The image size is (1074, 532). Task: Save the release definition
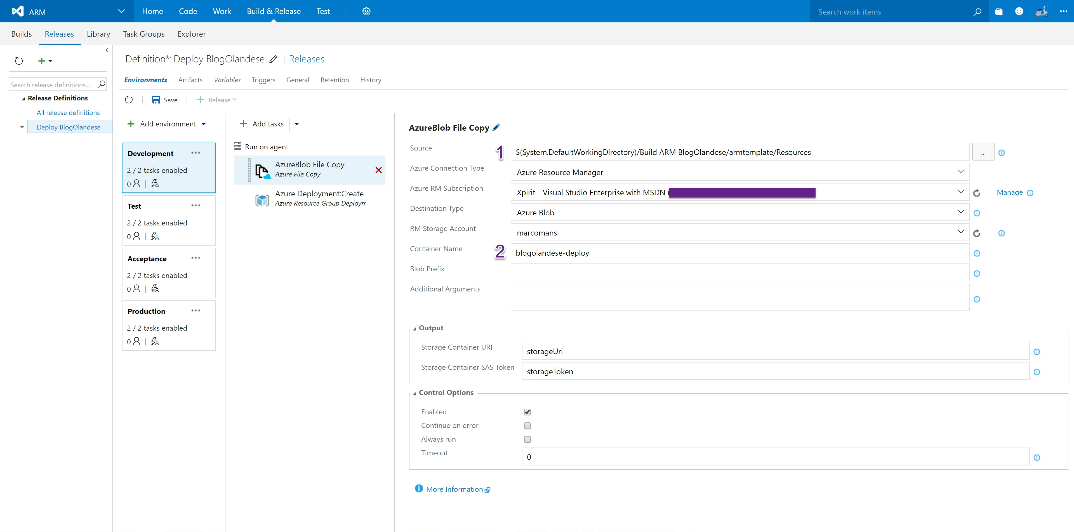pos(165,100)
